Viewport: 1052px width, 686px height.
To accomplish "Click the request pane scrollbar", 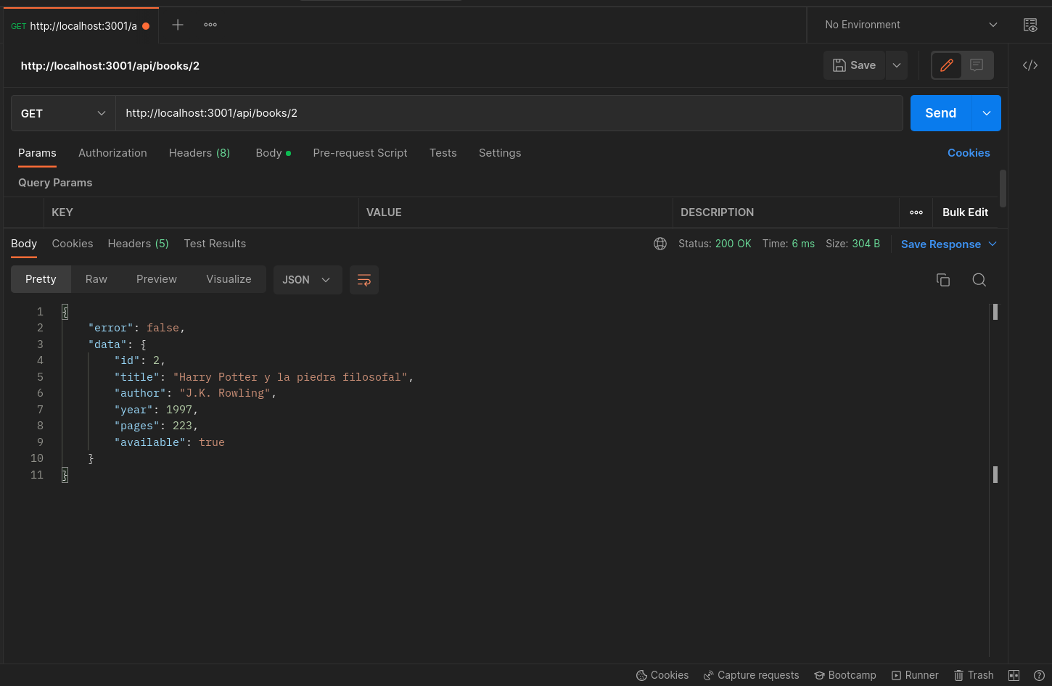I will click(1003, 189).
